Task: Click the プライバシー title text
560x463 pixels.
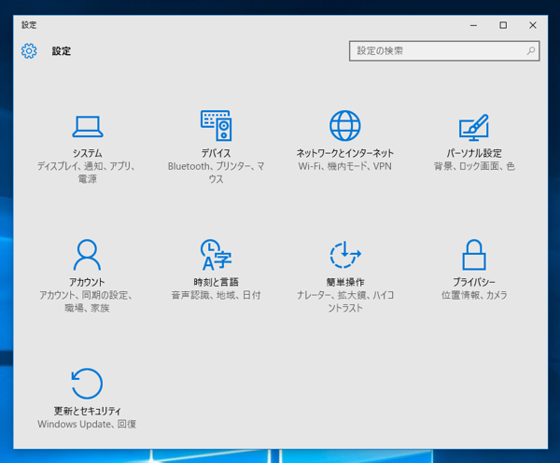Action: [x=474, y=282]
